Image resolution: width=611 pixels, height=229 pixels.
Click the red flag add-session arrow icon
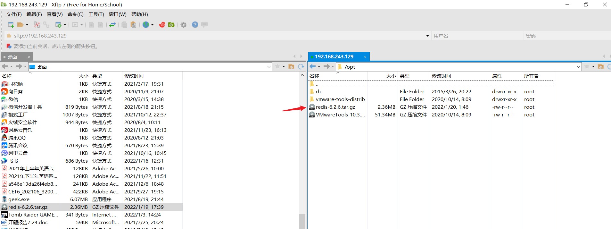click(x=9, y=46)
